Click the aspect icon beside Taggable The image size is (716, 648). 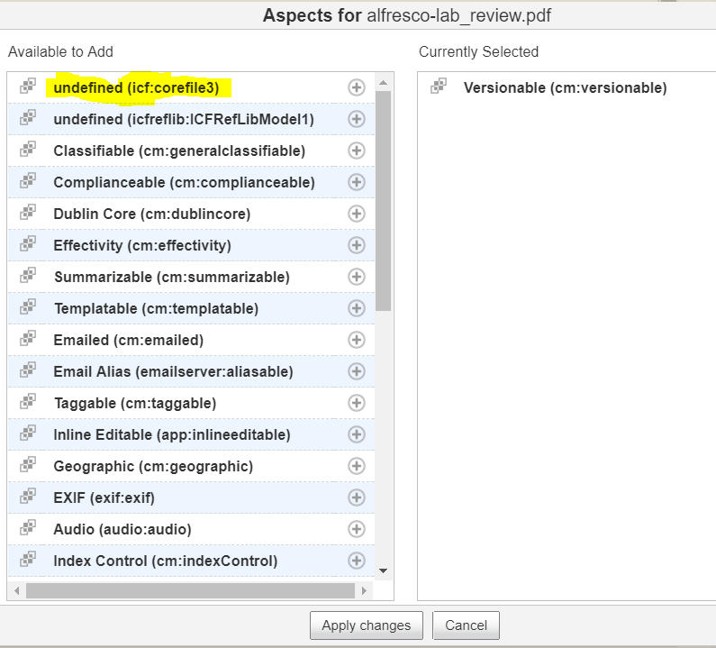[x=28, y=401]
